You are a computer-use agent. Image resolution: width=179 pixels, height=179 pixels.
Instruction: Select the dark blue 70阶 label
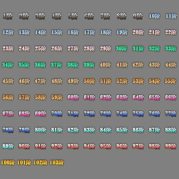57,114
